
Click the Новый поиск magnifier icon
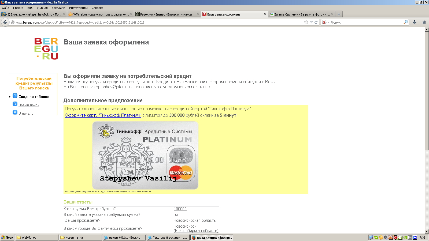point(15,104)
